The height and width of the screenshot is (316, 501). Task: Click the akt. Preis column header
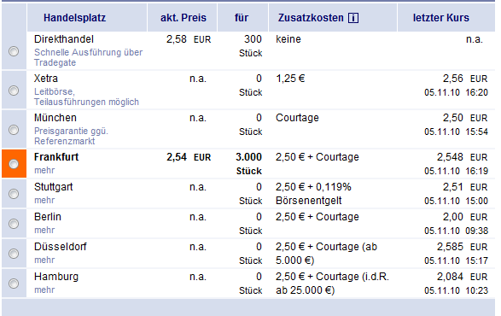(184, 18)
